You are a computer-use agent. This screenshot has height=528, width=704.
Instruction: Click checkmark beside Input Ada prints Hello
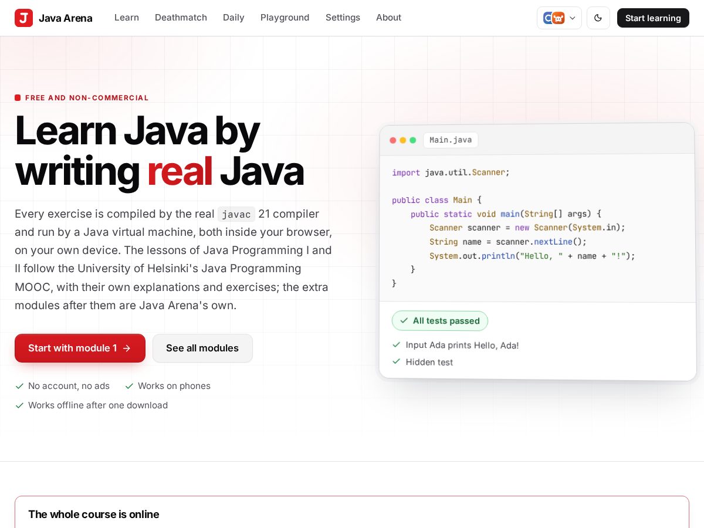(x=397, y=344)
